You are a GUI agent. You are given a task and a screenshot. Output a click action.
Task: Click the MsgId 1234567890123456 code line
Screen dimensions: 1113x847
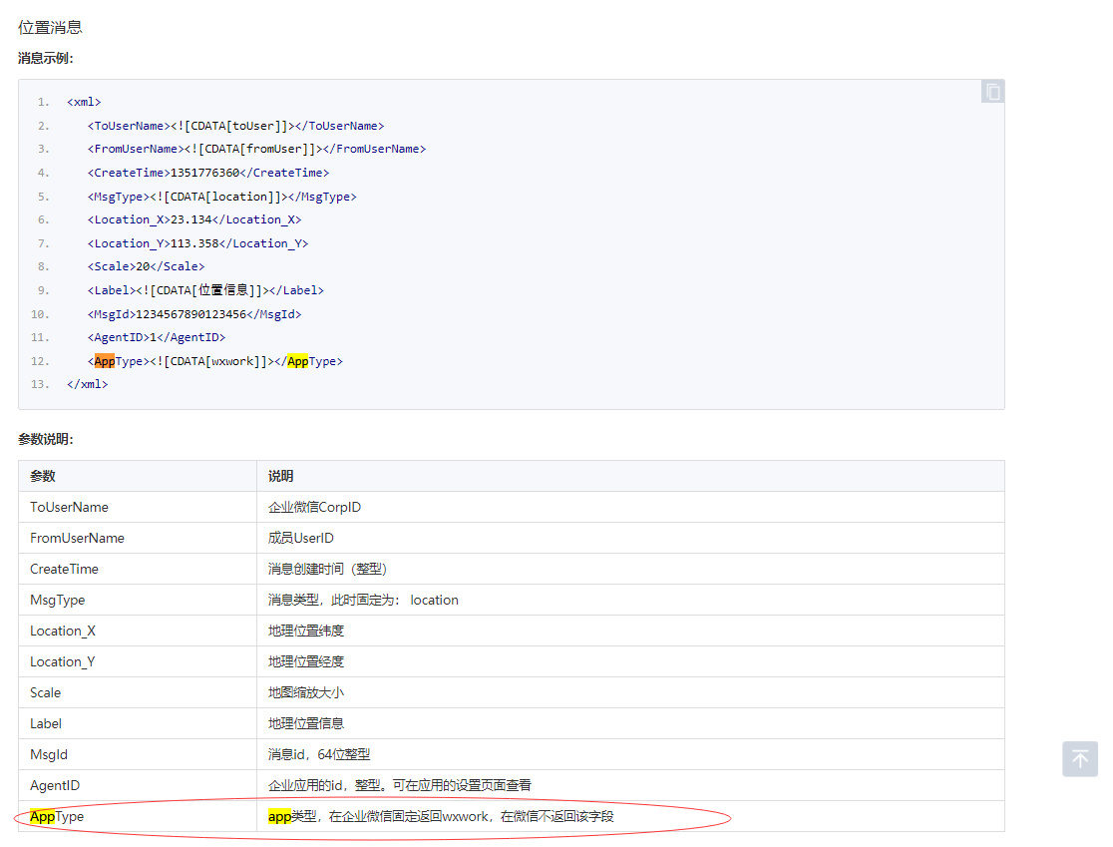[x=194, y=314]
